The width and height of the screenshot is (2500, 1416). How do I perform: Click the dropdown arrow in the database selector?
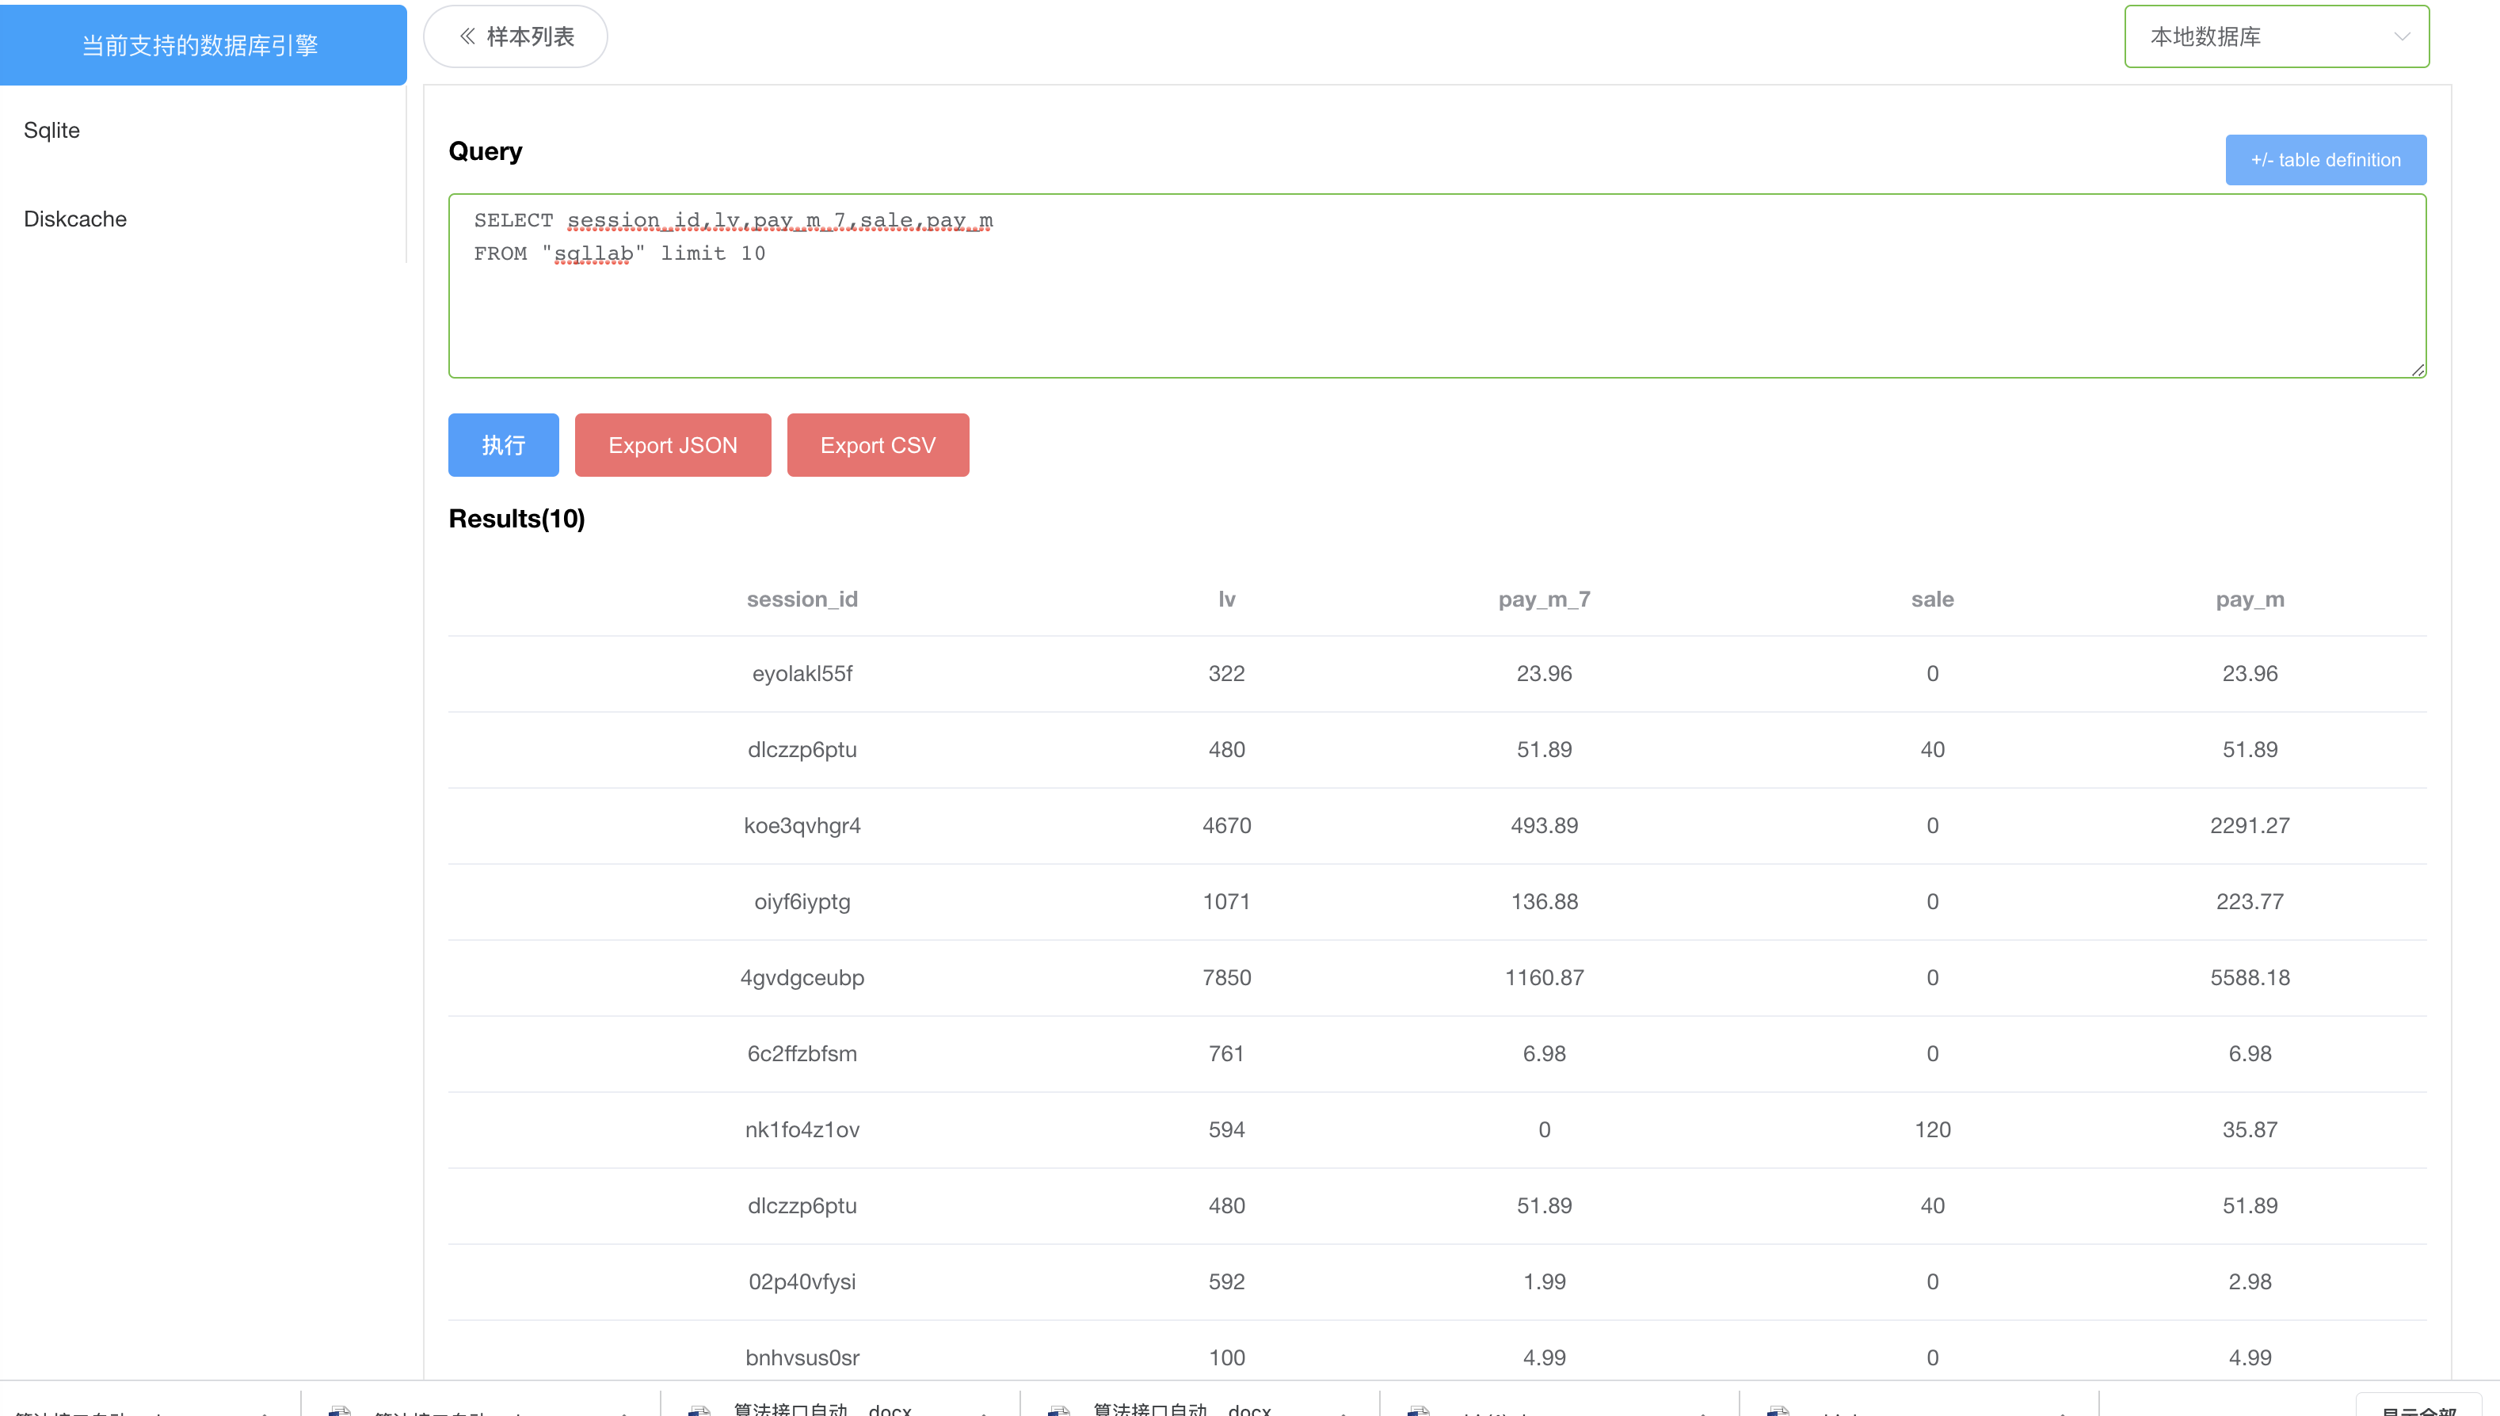pos(2401,37)
